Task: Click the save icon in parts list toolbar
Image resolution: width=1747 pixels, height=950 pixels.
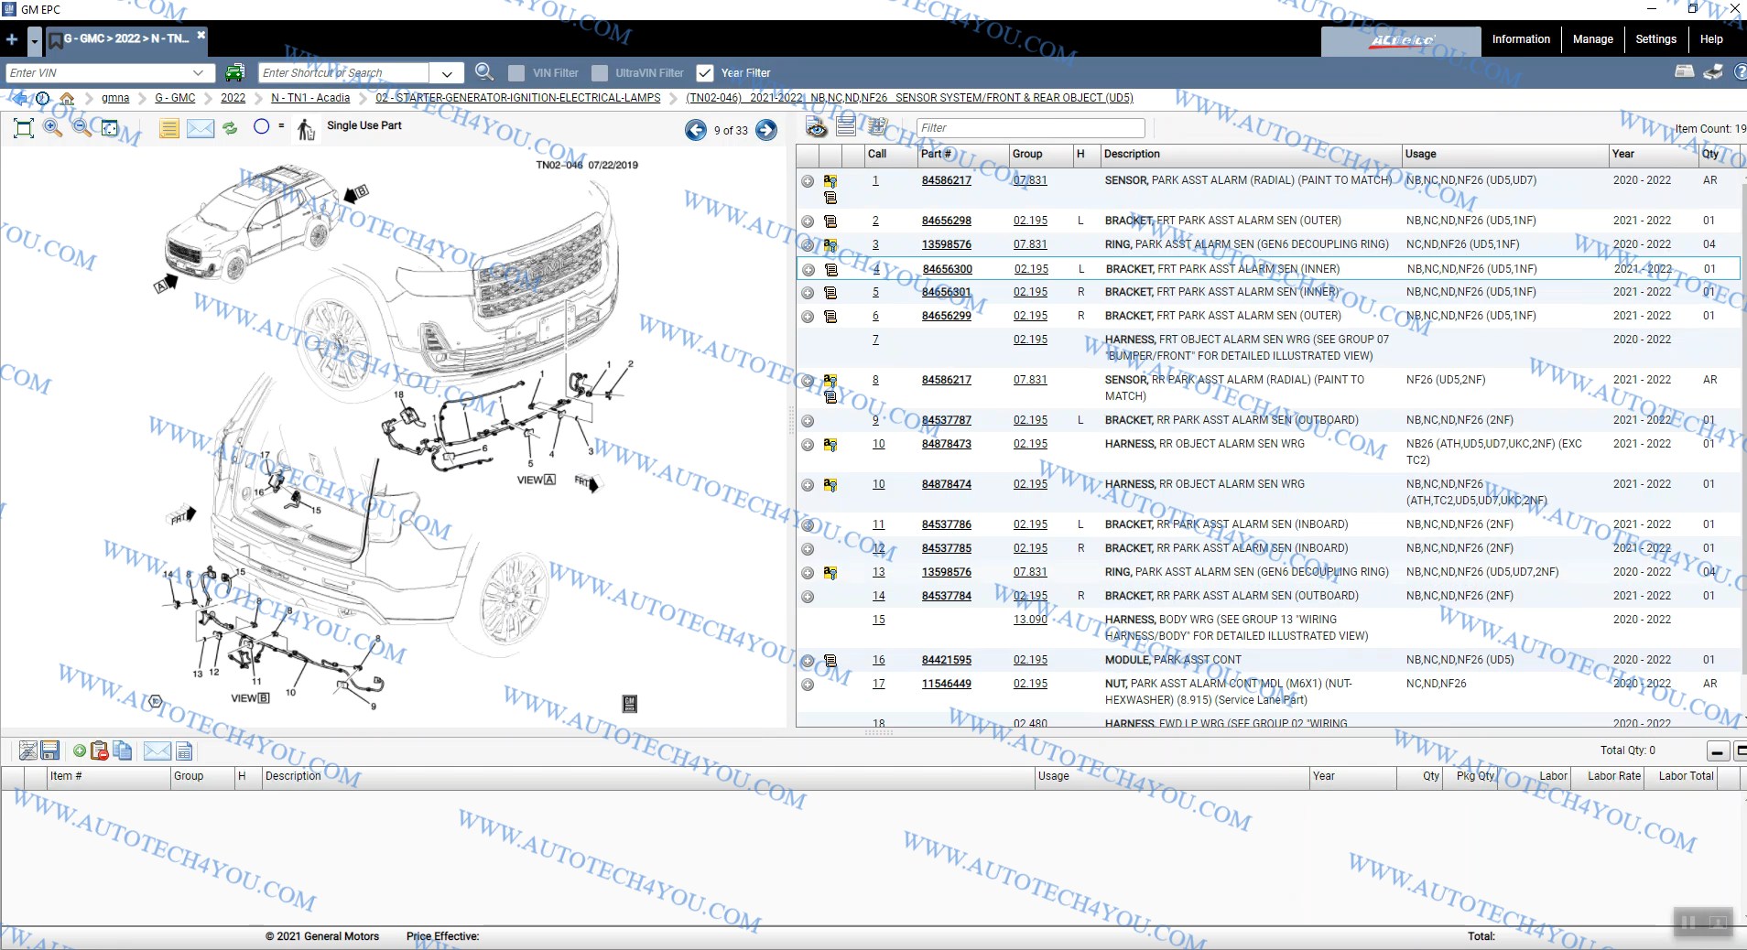Action: (x=50, y=750)
